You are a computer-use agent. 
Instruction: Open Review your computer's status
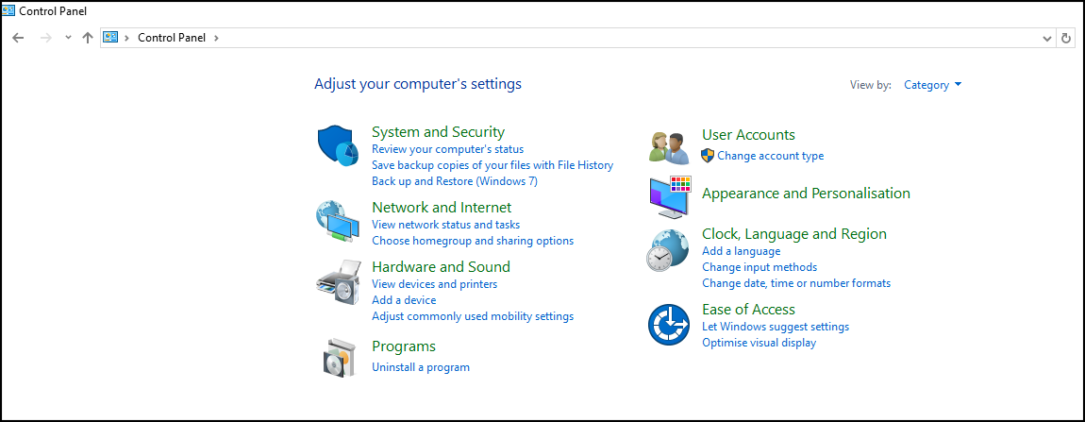448,149
